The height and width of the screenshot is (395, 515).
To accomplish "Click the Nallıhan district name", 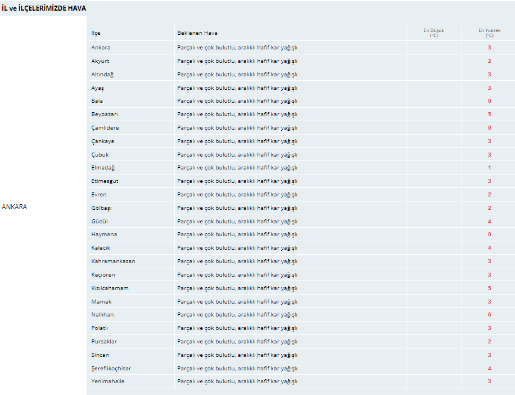I will click(x=102, y=314).
